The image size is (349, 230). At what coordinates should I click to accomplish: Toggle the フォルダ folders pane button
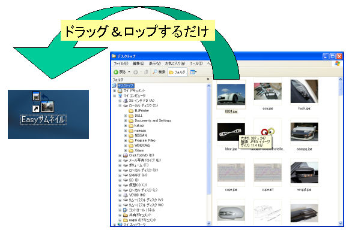177,72
